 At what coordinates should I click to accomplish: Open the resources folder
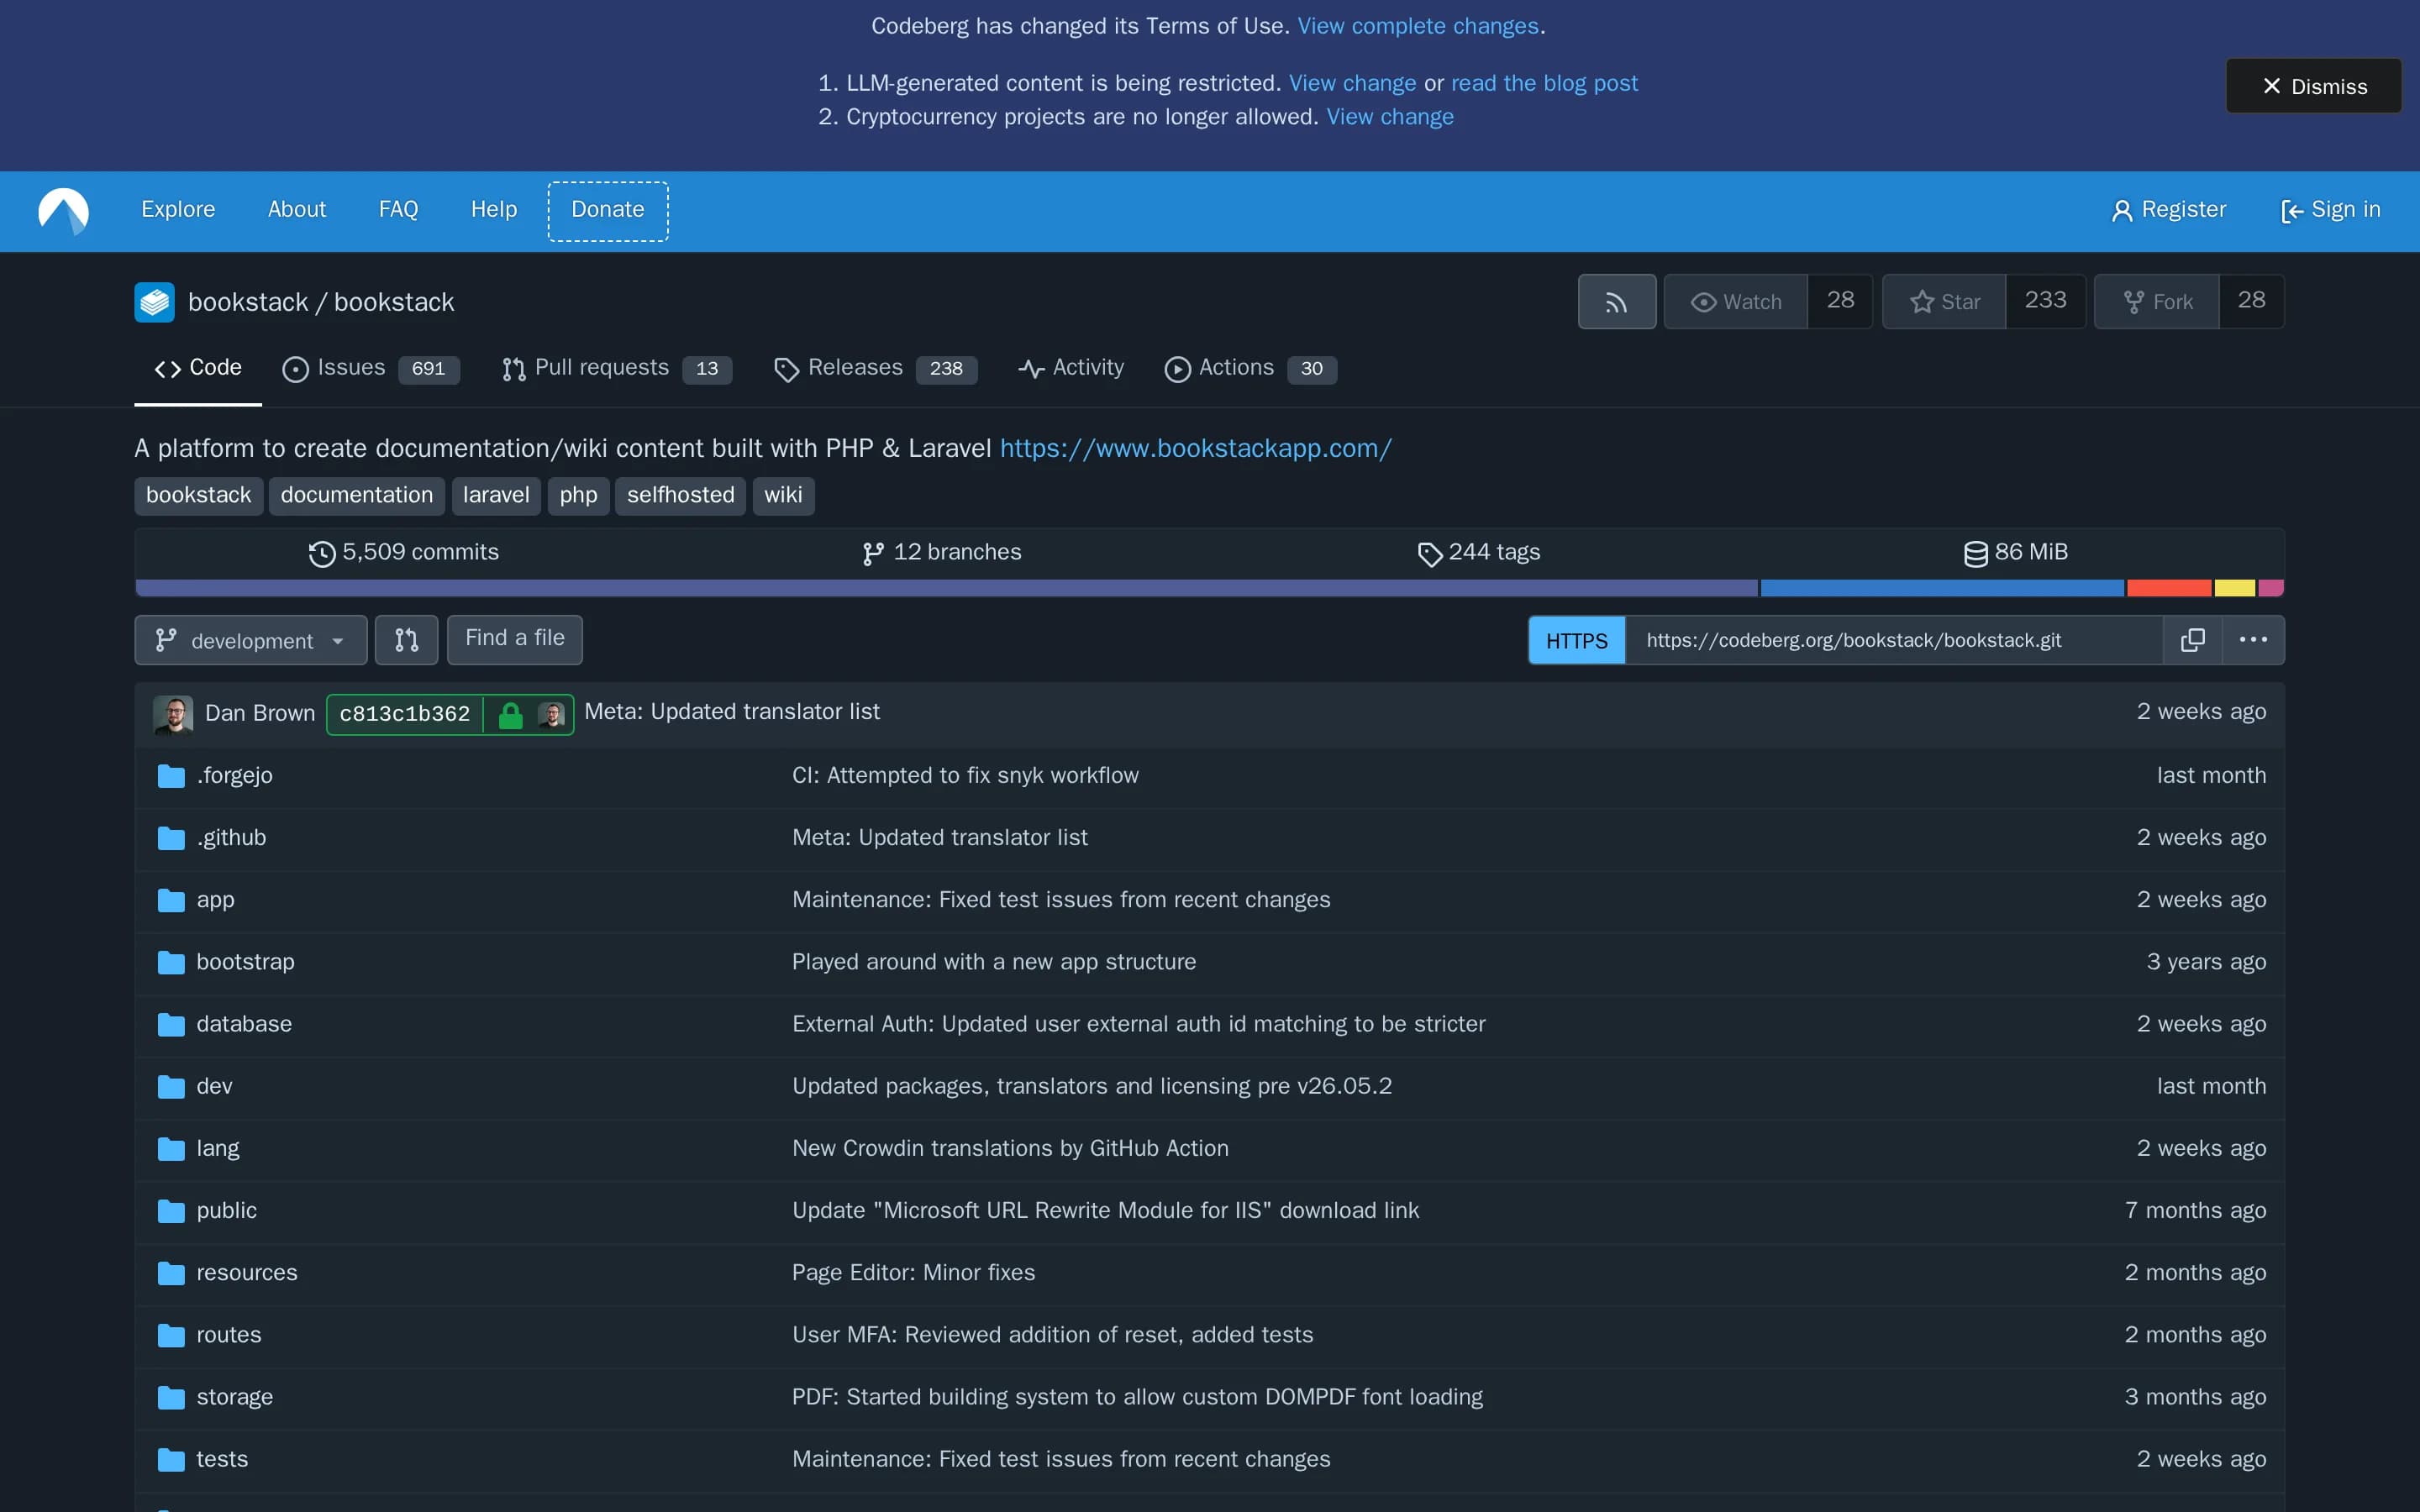point(247,1272)
